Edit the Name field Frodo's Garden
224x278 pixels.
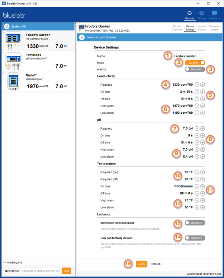[189, 56]
